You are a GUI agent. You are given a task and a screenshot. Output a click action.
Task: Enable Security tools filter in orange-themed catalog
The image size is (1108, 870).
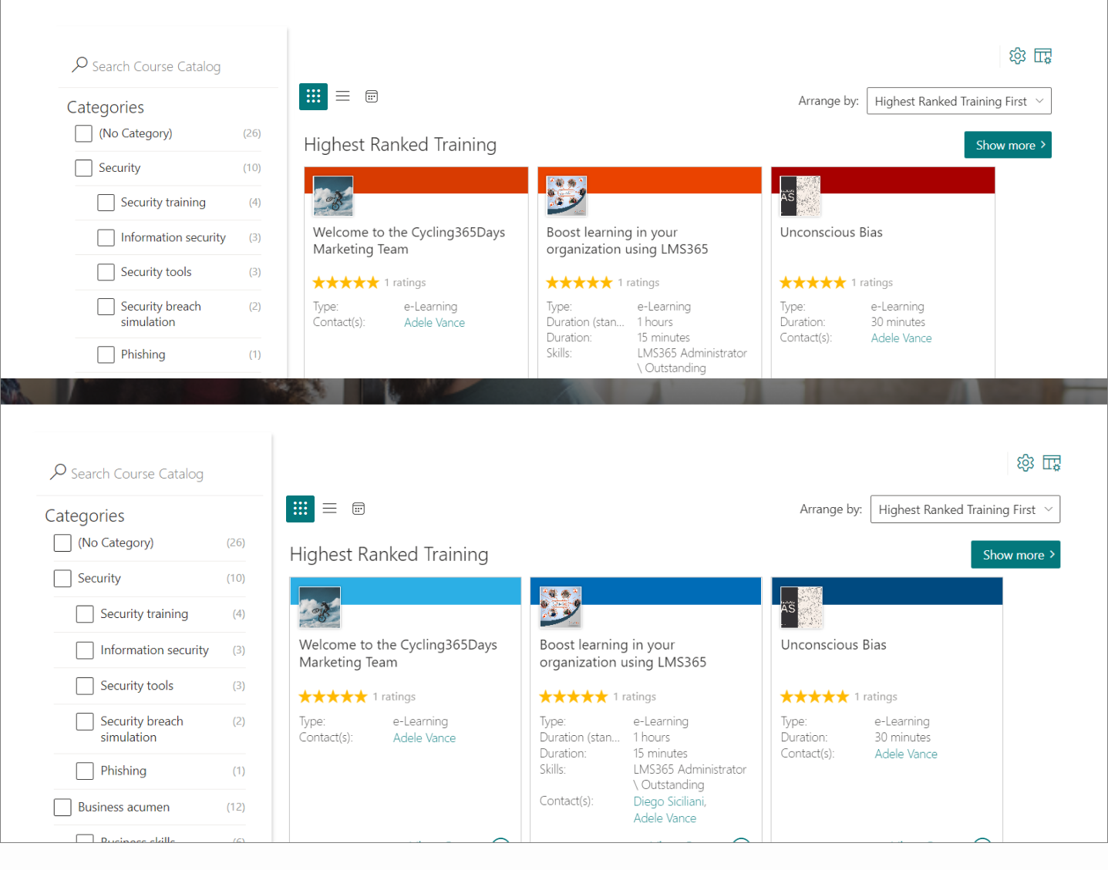(x=106, y=272)
